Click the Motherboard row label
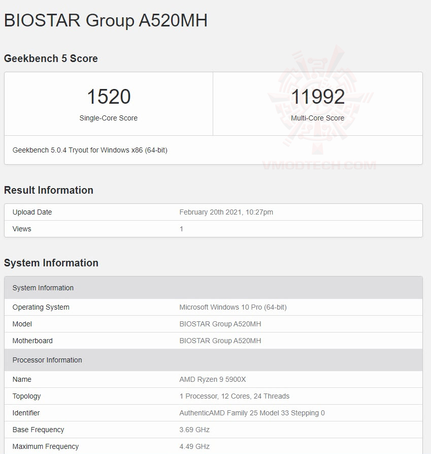The width and height of the screenshot is (431, 454). pos(32,341)
